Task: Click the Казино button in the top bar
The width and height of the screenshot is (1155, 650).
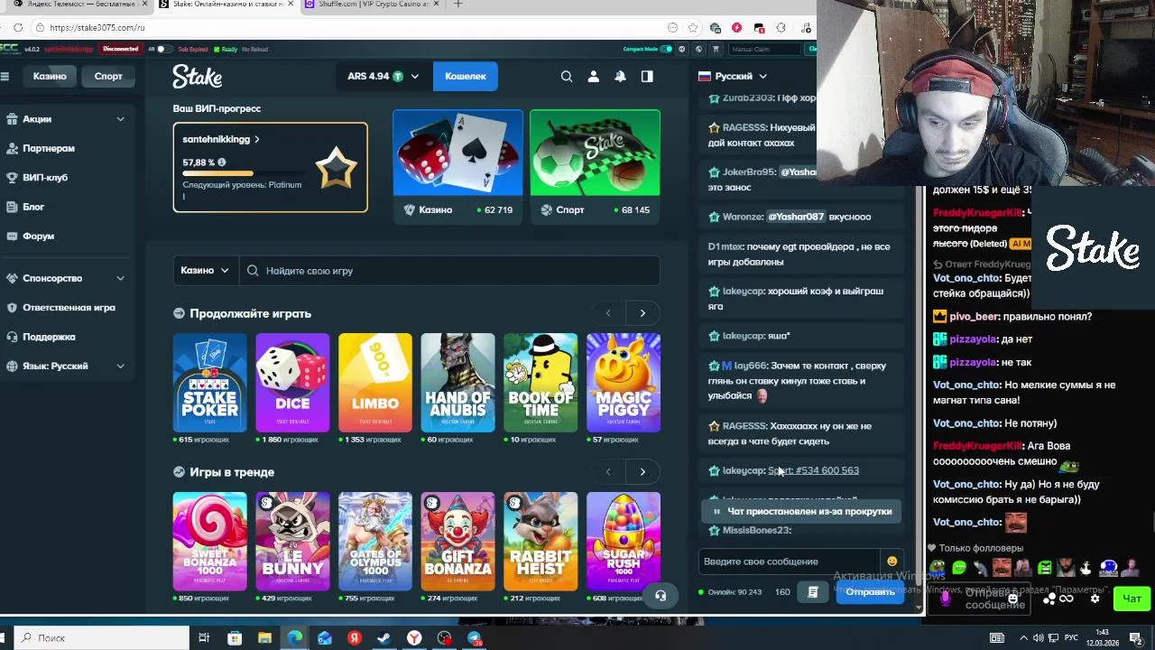Action: point(50,77)
